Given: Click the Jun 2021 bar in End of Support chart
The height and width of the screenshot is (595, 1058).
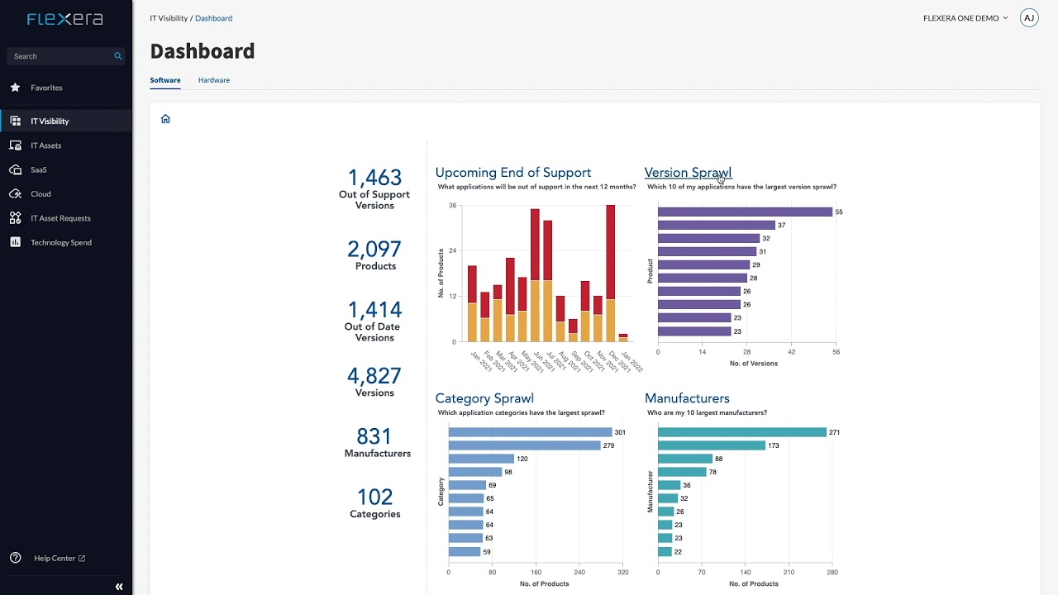Looking at the screenshot, I should 535,275.
